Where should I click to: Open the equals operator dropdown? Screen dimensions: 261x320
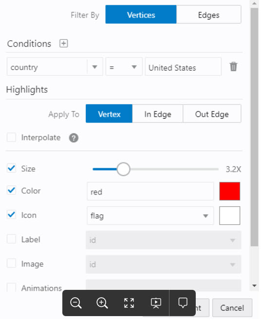pyautogui.click(x=124, y=67)
